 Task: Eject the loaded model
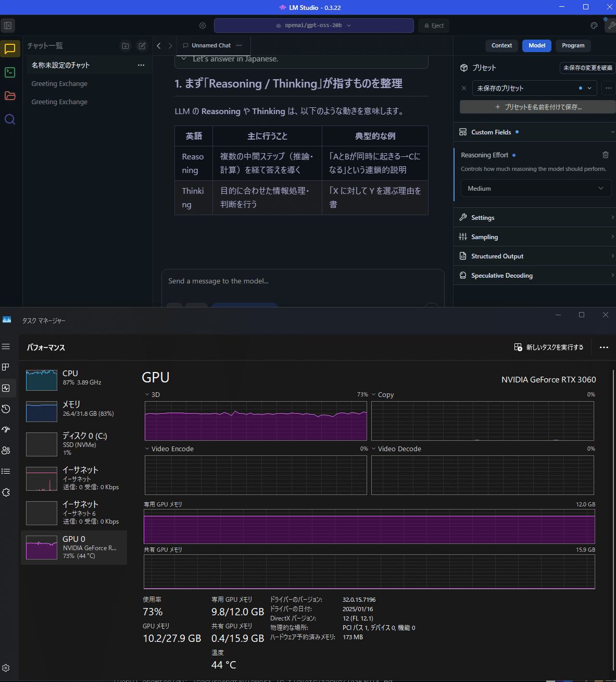tap(434, 26)
